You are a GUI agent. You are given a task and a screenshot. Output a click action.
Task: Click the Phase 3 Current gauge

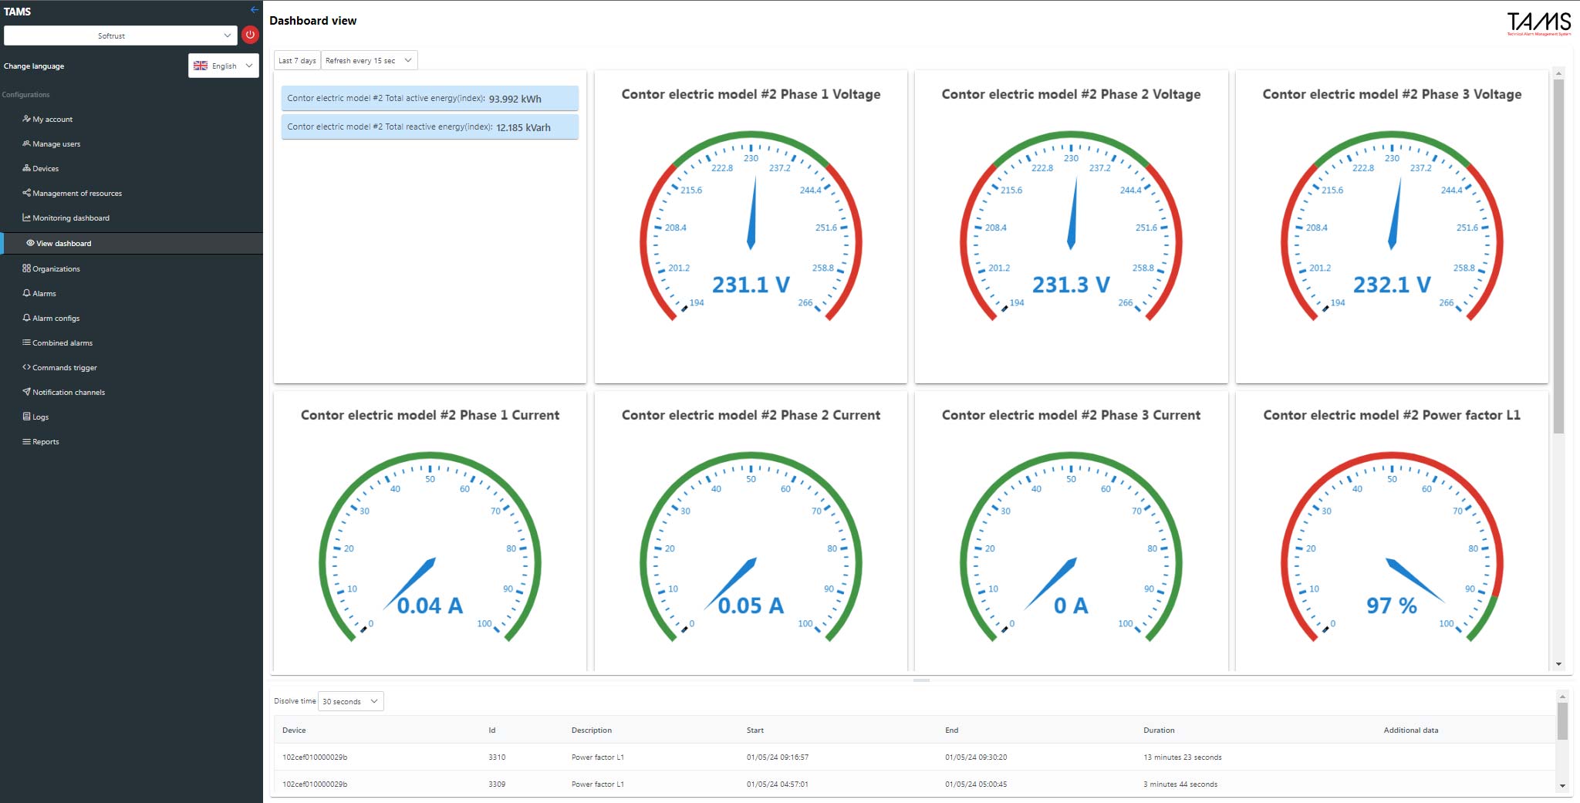click(1071, 548)
